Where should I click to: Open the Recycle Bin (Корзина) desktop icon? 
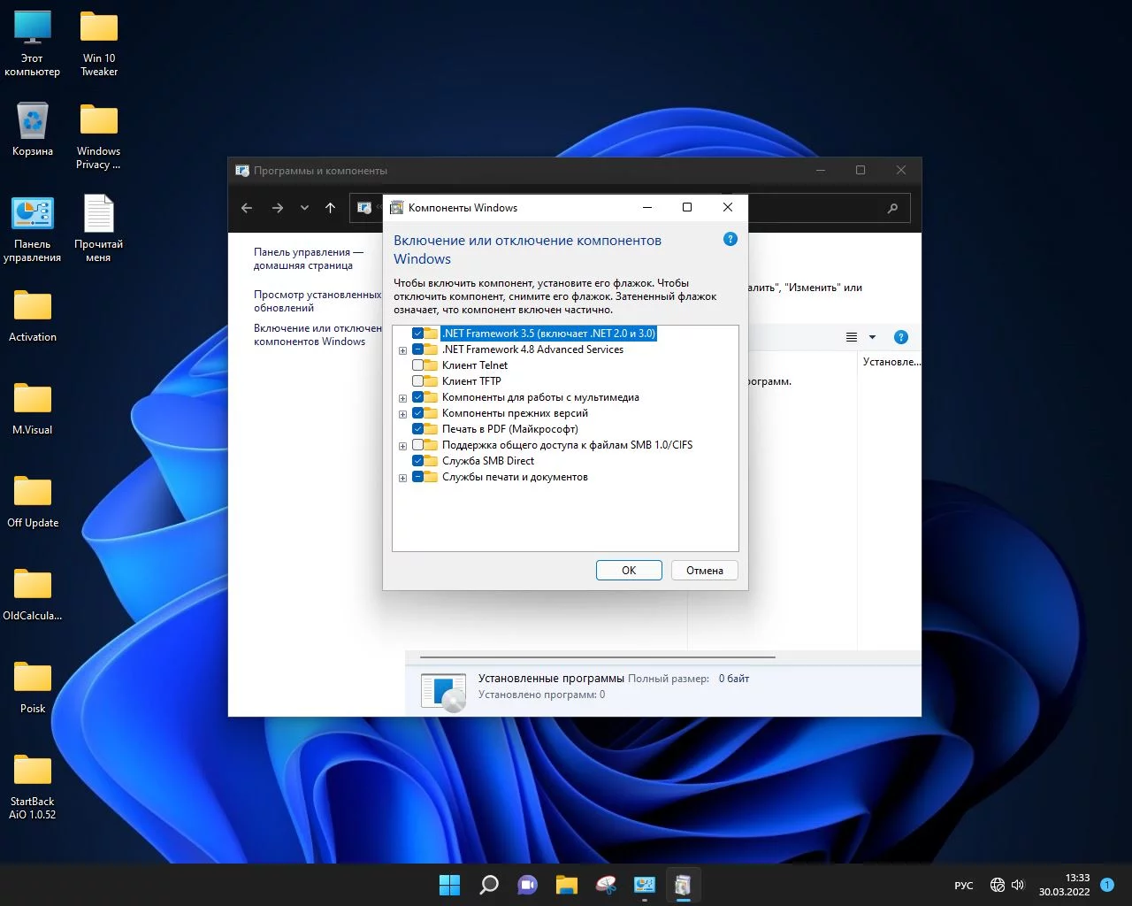[x=33, y=121]
